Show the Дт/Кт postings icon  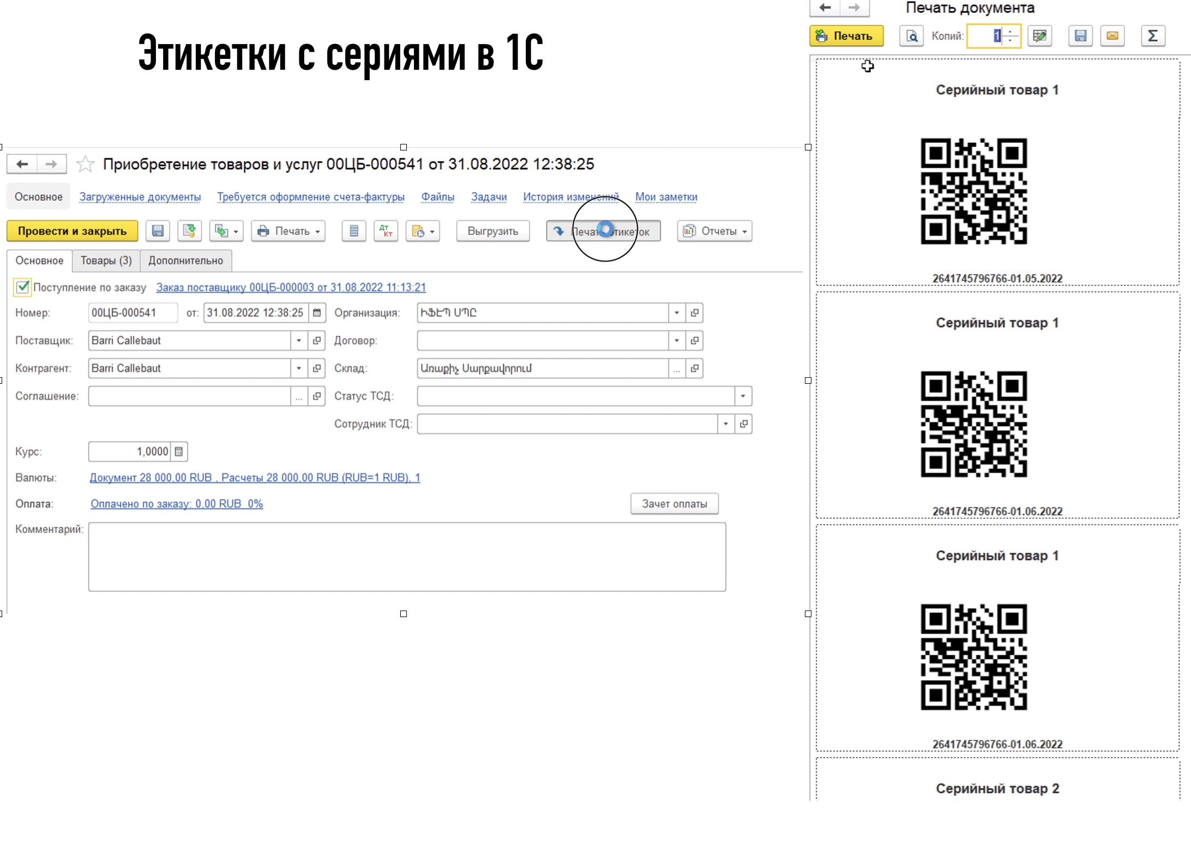(x=386, y=231)
